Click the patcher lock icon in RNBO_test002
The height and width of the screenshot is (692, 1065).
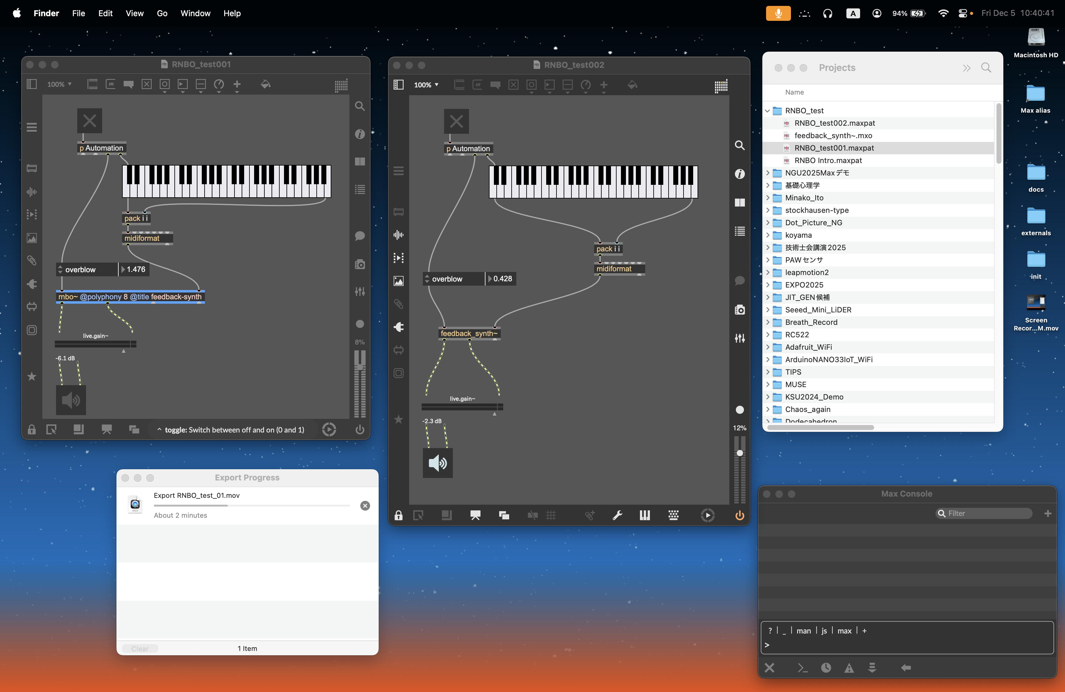[398, 516]
